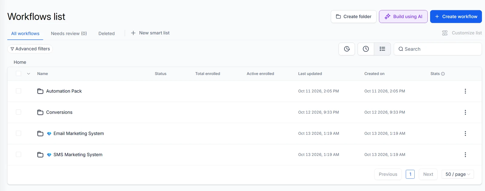485x191 pixels.
Task: Click the customize list toggle icon
Action: (445, 33)
